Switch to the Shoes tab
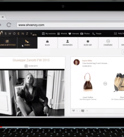Screen dimensions: 124x137 point(27,43)
